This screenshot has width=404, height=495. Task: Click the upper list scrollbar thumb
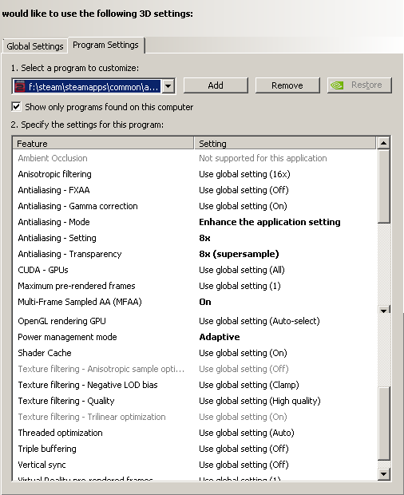[383, 187]
